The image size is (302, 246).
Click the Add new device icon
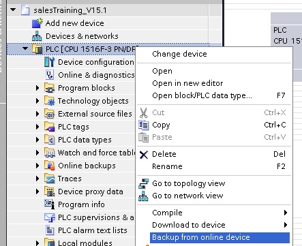point(37,23)
